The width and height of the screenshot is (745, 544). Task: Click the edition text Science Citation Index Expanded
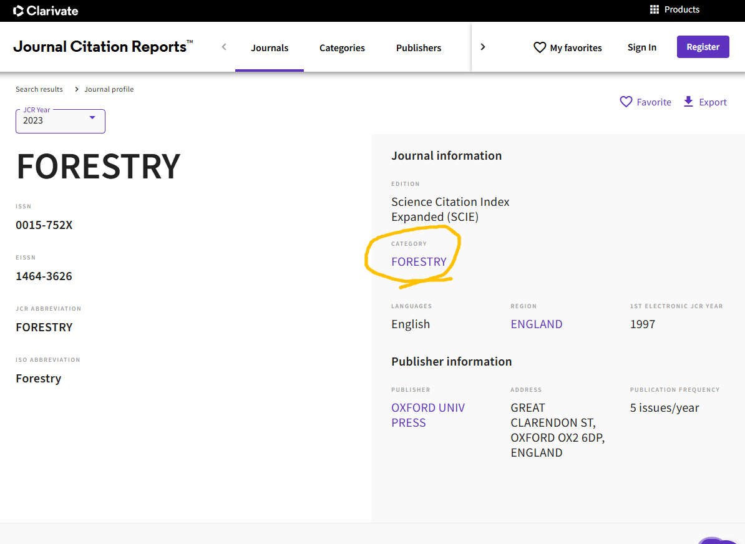tap(450, 210)
